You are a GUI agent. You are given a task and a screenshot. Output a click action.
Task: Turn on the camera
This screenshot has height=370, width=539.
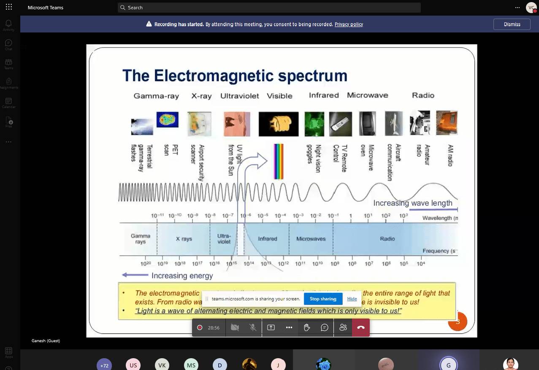[235, 327]
